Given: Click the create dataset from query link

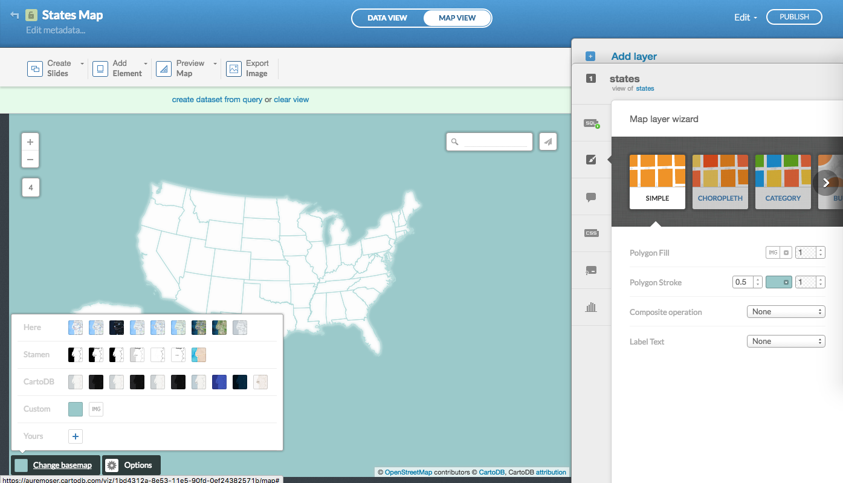Looking at the screenshot, I should click(217, 100).
